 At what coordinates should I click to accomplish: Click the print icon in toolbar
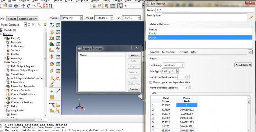point(16,6)
